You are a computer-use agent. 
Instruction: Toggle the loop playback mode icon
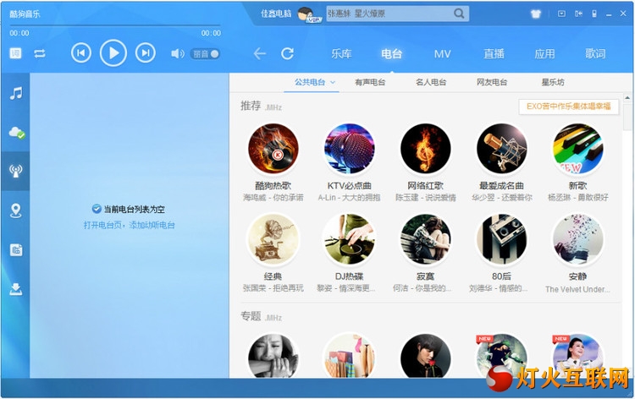[40, 53]
